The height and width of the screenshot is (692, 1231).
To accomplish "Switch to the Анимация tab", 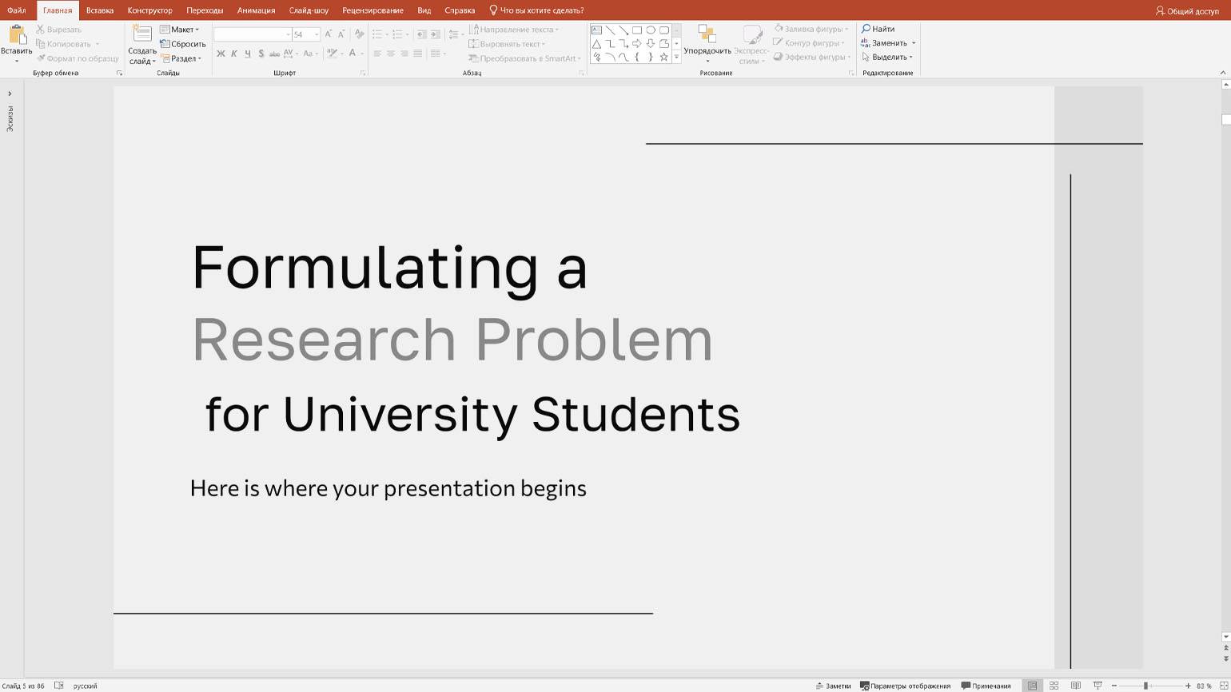I will pos(256,10).
